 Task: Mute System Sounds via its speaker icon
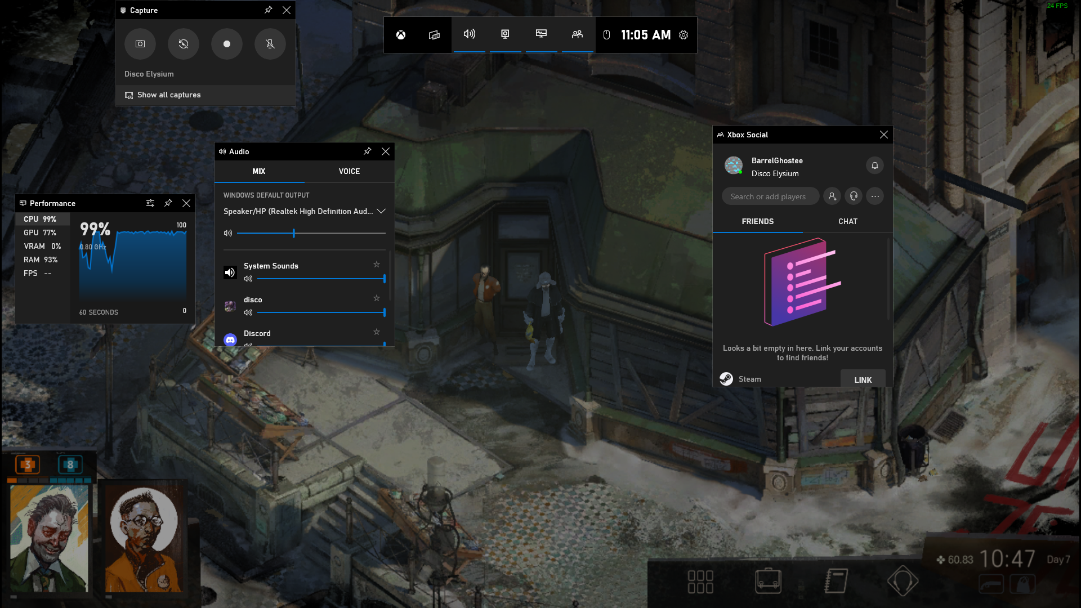point(248,279)
